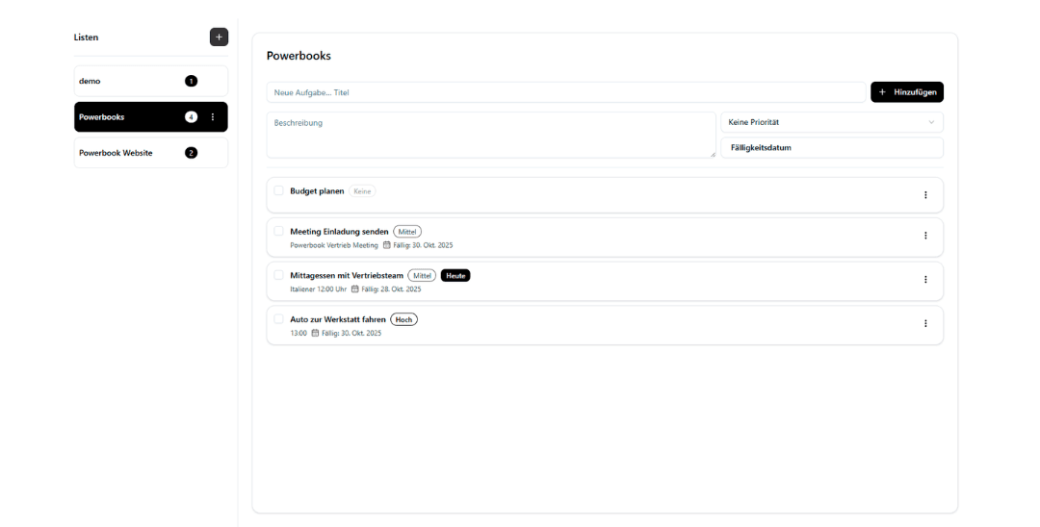Screen dimensions: 1040x527
Task: Expand the Keine Priorität dropdown
Action: click(x=831, y=122)
